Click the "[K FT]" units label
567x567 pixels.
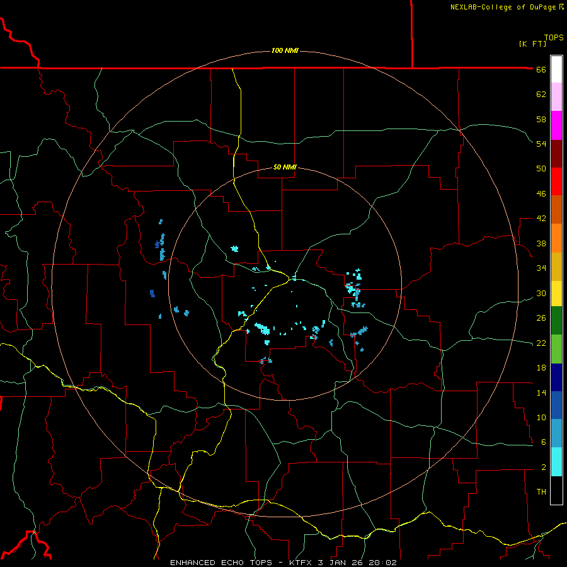click(x=532, y=44)
